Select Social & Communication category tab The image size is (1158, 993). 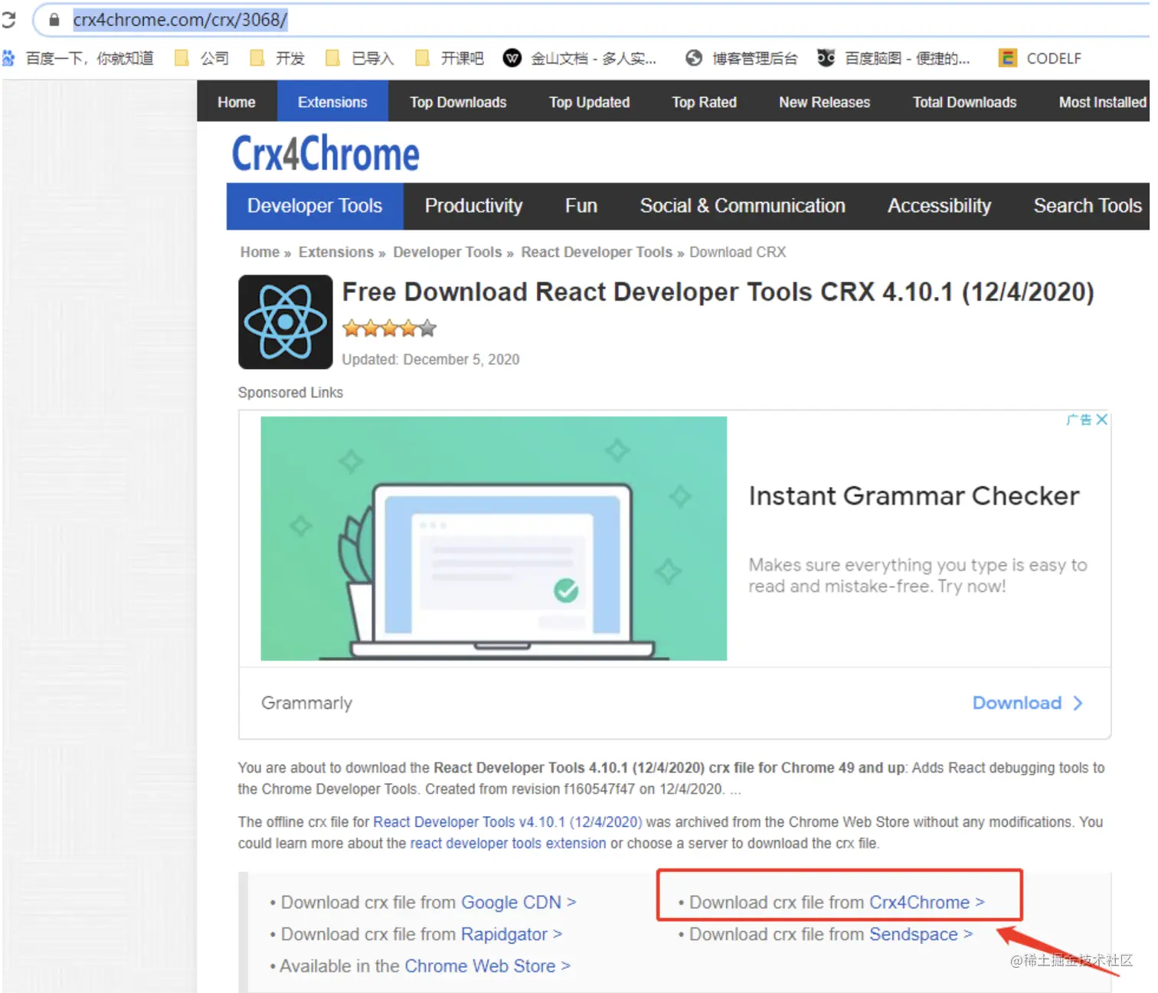[x=743, y=206]
